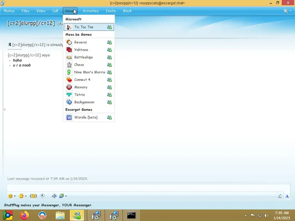Click the two-player icon beside Tetris
Screen dimensions: 295x221
tap(109, 95)
